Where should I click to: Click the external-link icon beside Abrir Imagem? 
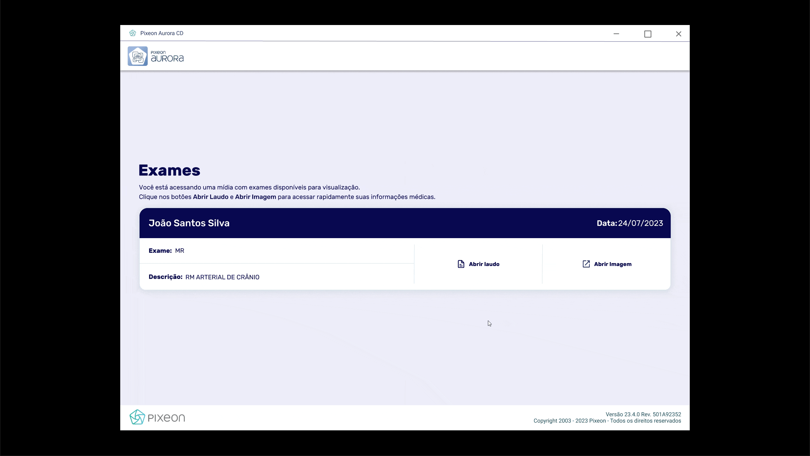[x=586, y=264]
